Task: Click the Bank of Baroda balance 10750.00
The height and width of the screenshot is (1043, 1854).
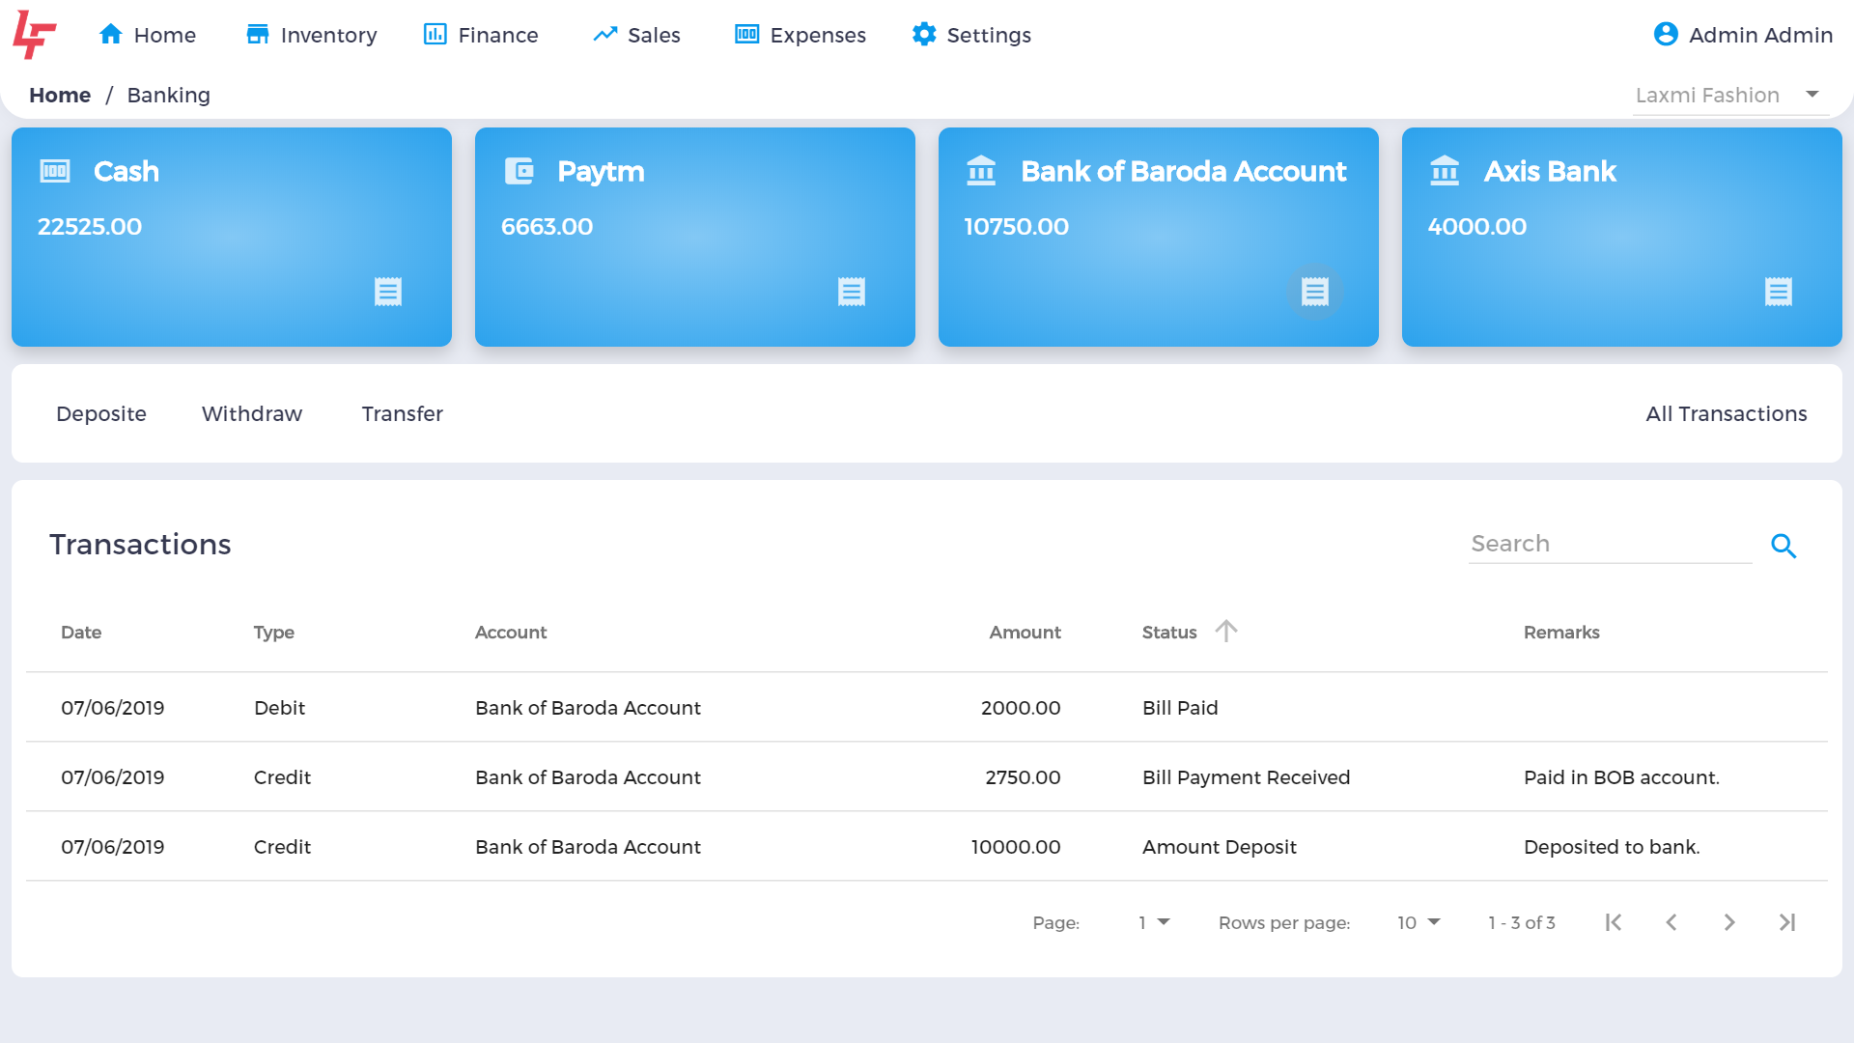Action: pos(1016,227)
